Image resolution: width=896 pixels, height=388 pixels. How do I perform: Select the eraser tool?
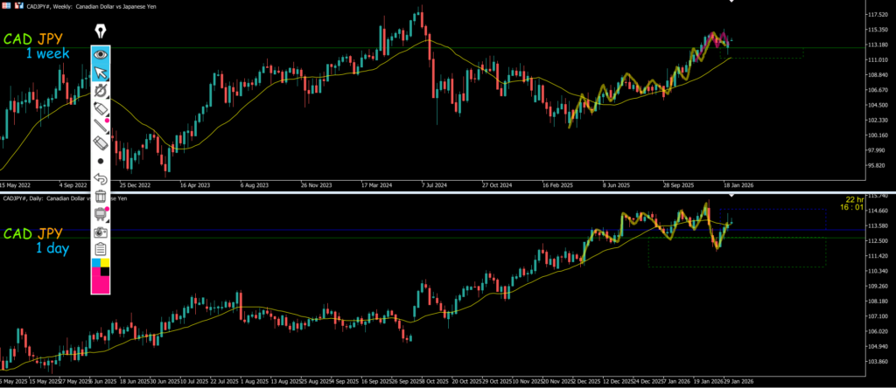pyautogui.click(x=101, y=143)
